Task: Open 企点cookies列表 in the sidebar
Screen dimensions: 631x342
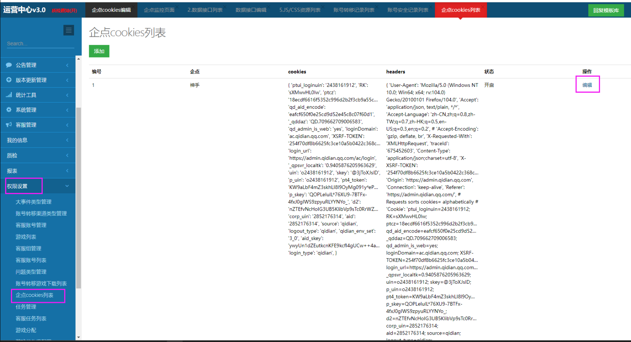Action: [34, 295]
